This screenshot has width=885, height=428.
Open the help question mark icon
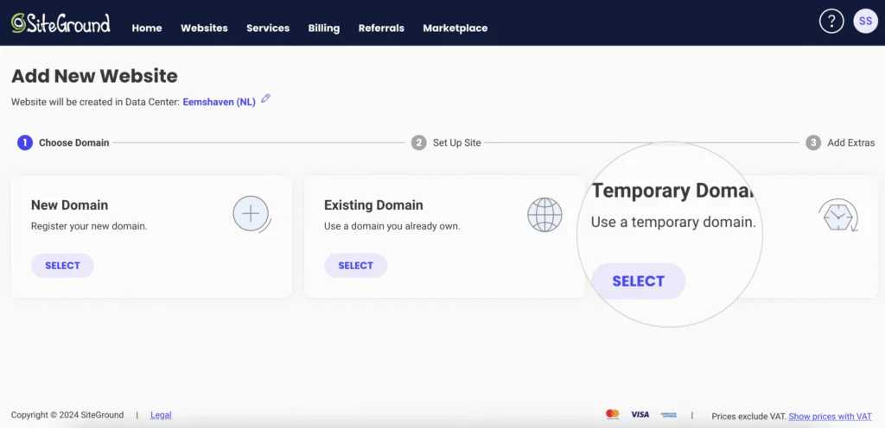(x=831, y=22)
